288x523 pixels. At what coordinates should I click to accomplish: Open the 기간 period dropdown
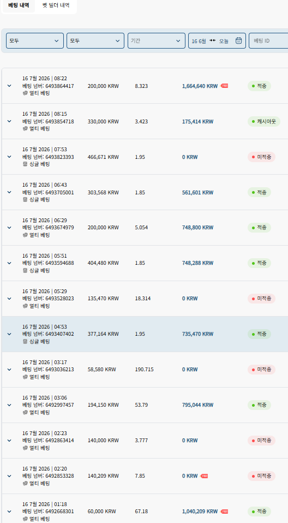[157, 41]
